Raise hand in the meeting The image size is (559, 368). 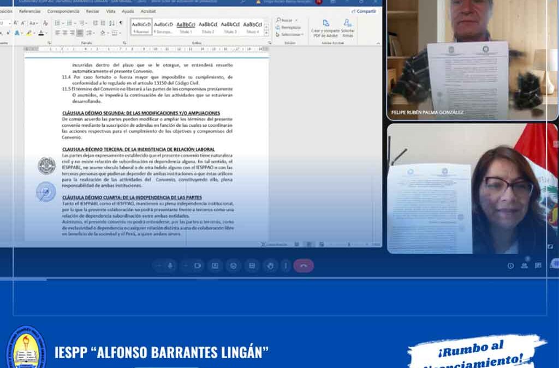tap(270, 266)
